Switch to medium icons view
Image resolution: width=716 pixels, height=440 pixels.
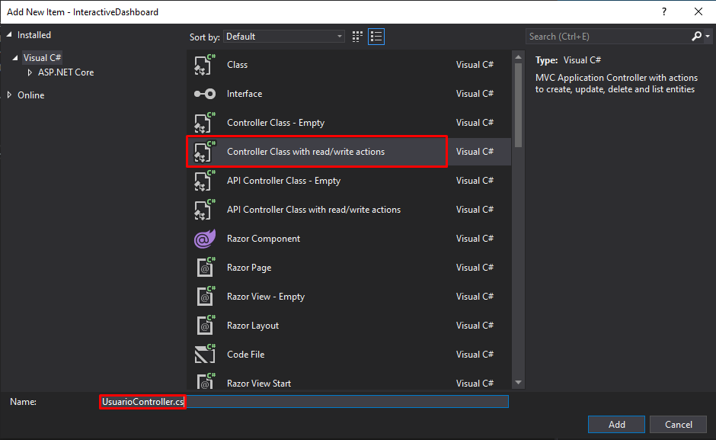[357, 37]
